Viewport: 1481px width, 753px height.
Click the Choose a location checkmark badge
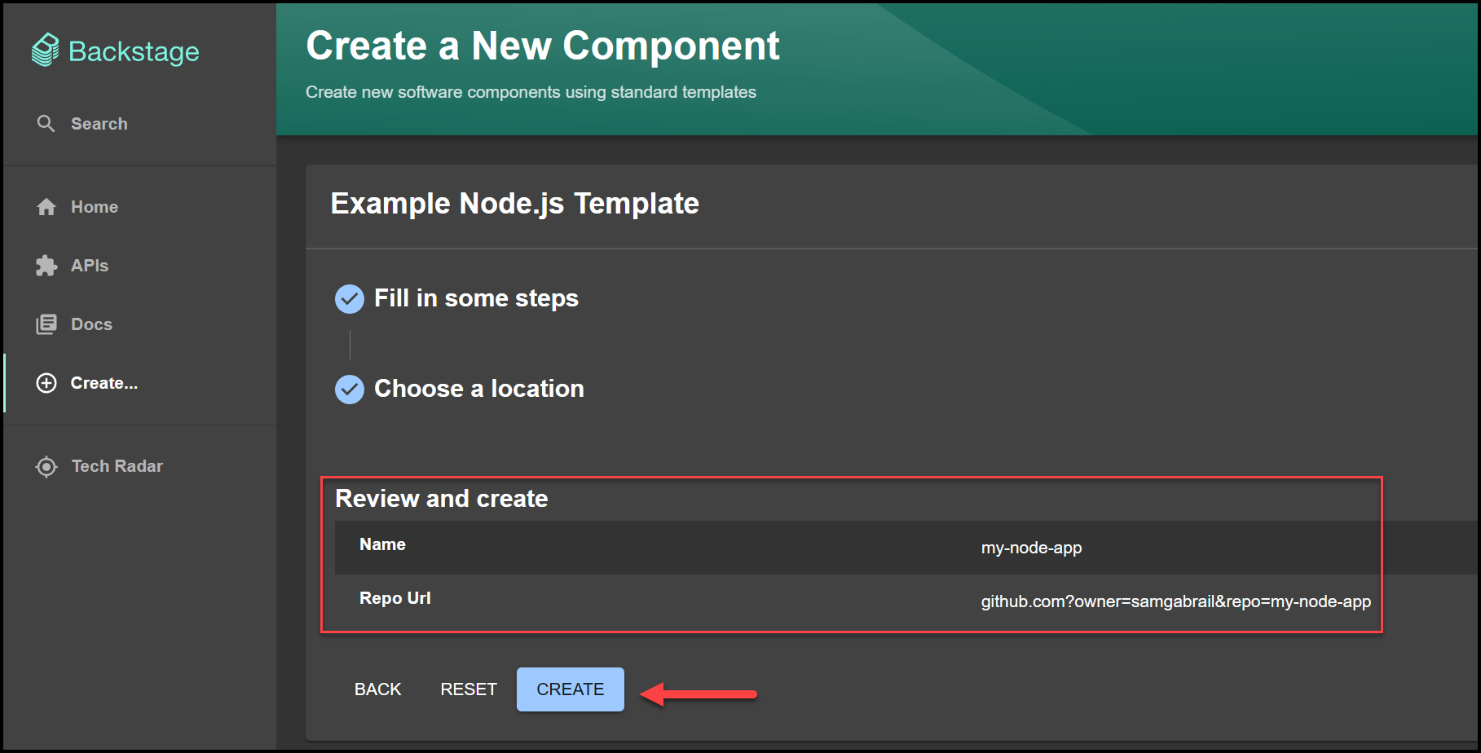click(x=349, y=390)
